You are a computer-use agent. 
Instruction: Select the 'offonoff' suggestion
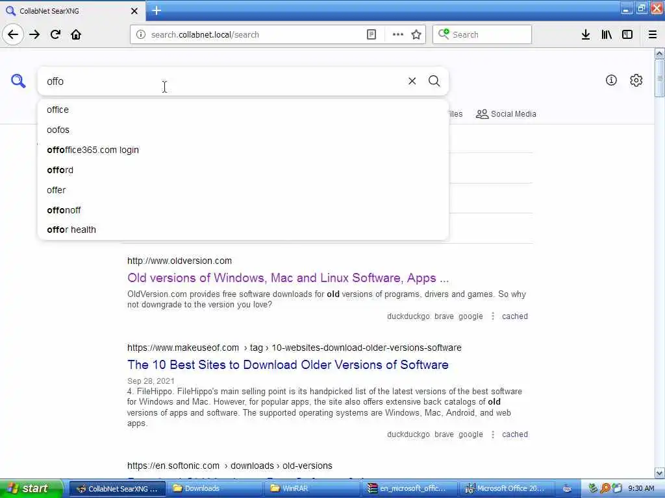[x=243, y=210]
